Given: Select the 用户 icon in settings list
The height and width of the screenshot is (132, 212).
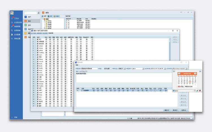Looking at the screenshot, I should click(x=25, y=17).
